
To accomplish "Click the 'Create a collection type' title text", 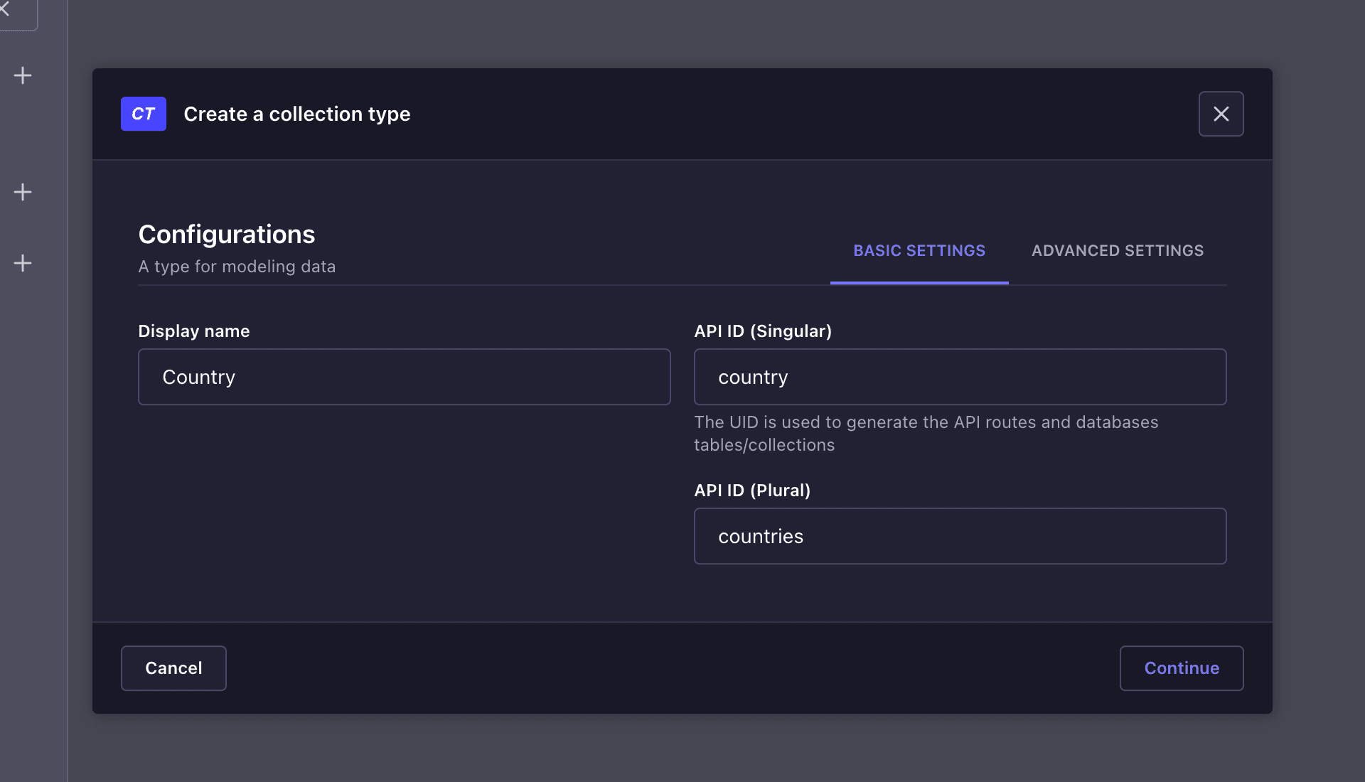I will pyautogui.click(x=296, y=114).
